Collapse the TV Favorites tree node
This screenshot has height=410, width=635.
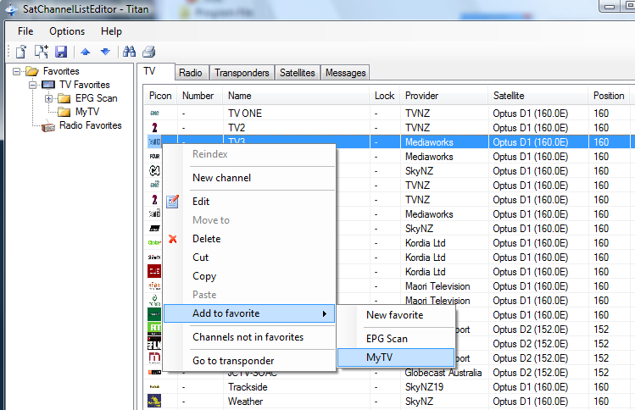click(33, 85)
